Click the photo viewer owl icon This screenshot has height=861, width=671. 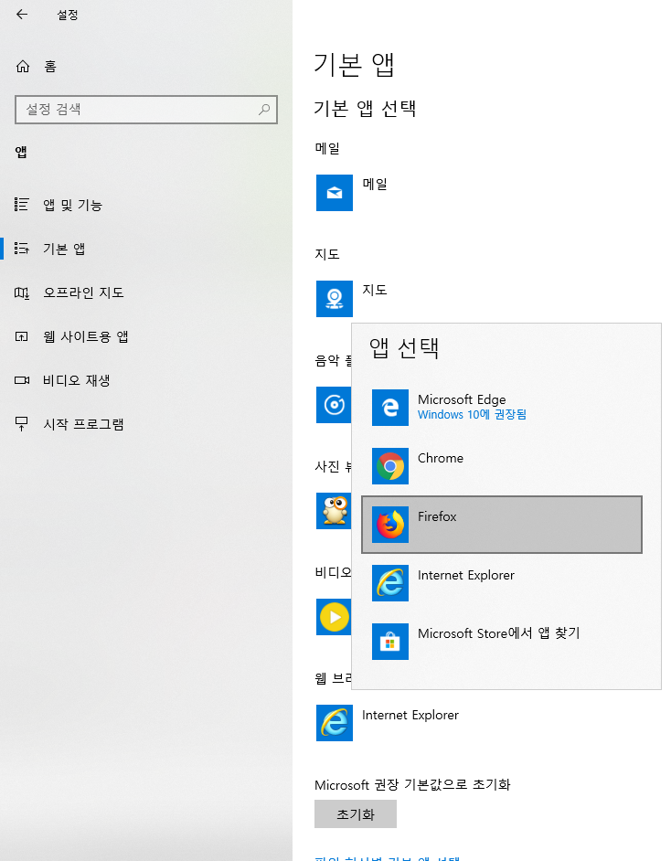(x=334, y=511)
